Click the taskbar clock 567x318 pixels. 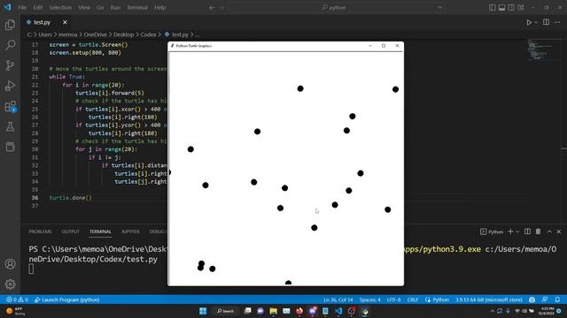546,311
